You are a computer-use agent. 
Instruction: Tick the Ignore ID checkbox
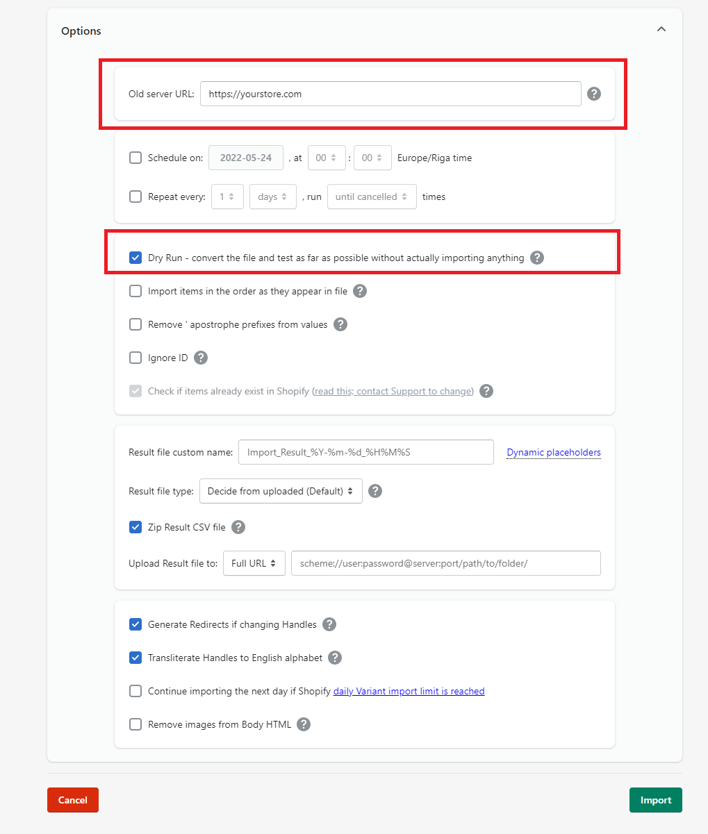click(x=135, y=358)
